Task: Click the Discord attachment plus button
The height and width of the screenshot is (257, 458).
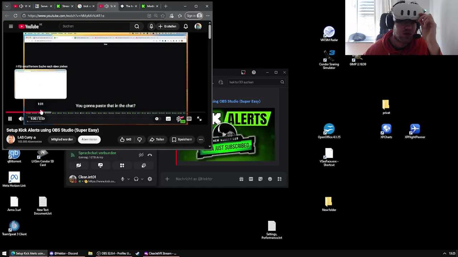Action: 167,179
